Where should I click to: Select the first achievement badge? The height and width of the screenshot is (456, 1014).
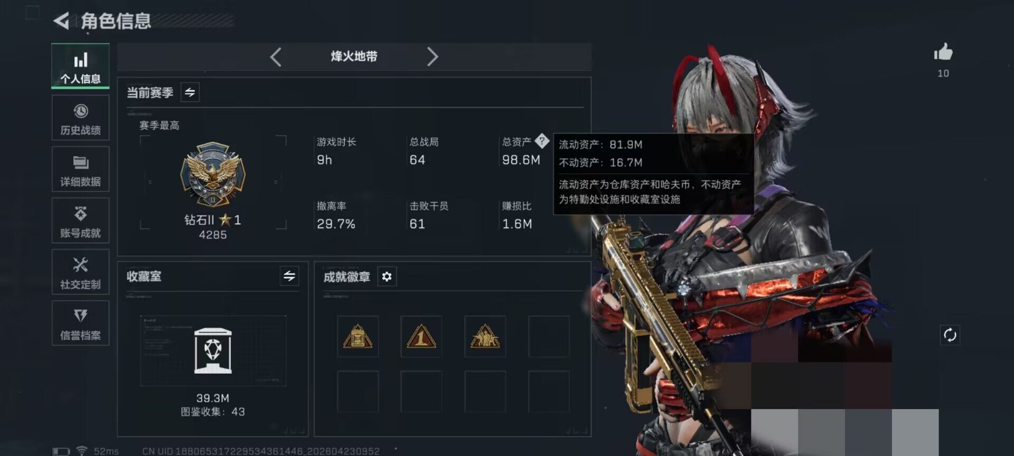point(358,337)
